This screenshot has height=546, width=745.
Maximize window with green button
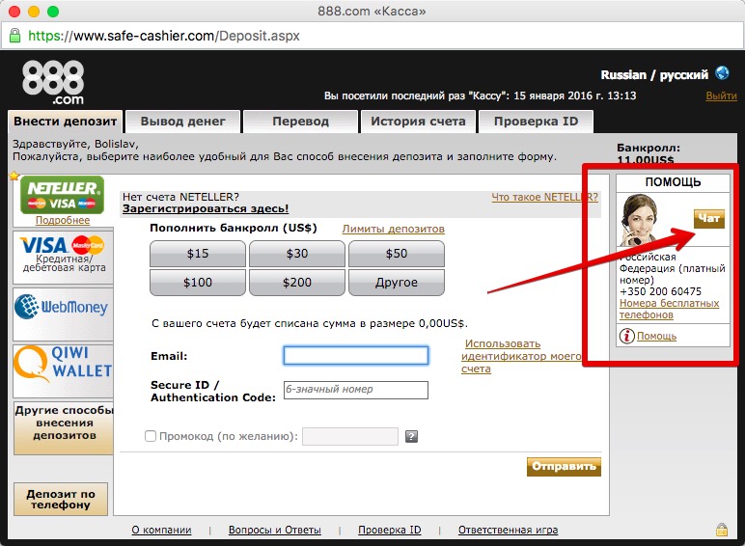pyautogui.click(x=53, y=12)
